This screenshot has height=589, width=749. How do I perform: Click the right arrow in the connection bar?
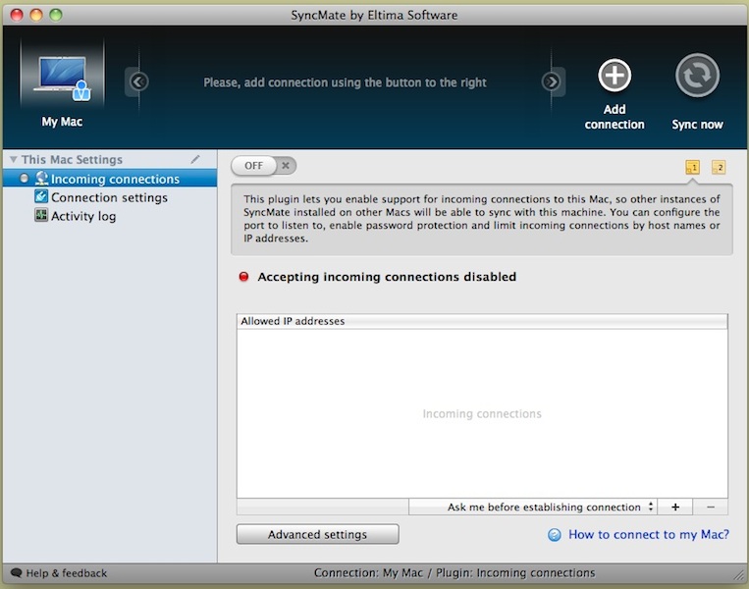pos(552,82)
